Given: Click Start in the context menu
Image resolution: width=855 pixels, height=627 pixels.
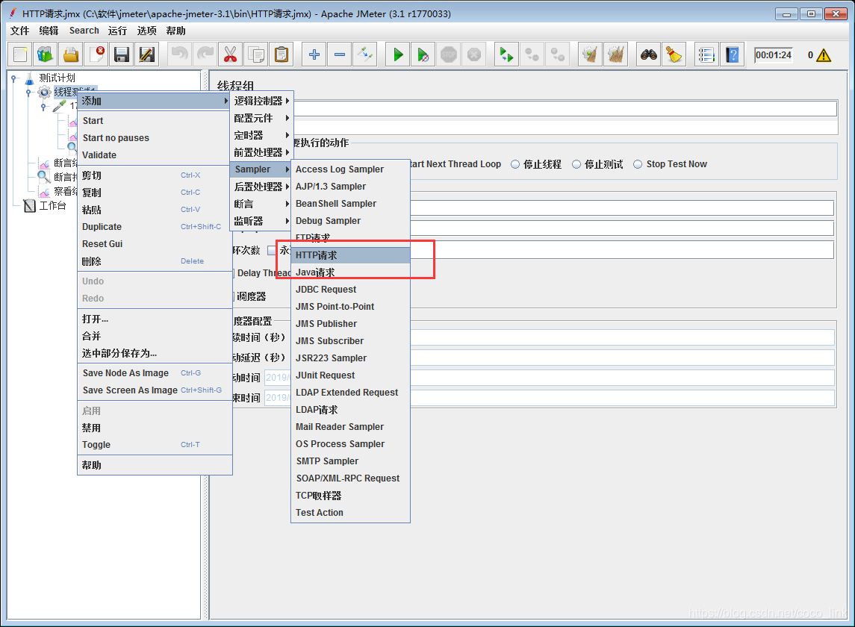Looking at the screenshot, I should 155,120.
